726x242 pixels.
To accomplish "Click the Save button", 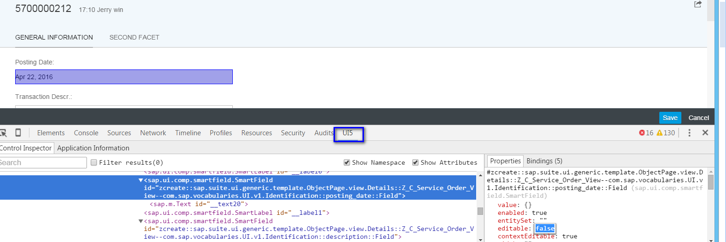I will point(670,118).
